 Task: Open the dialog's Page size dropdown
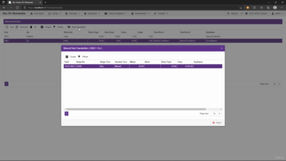pyautogui.click(x=219, y=114)
